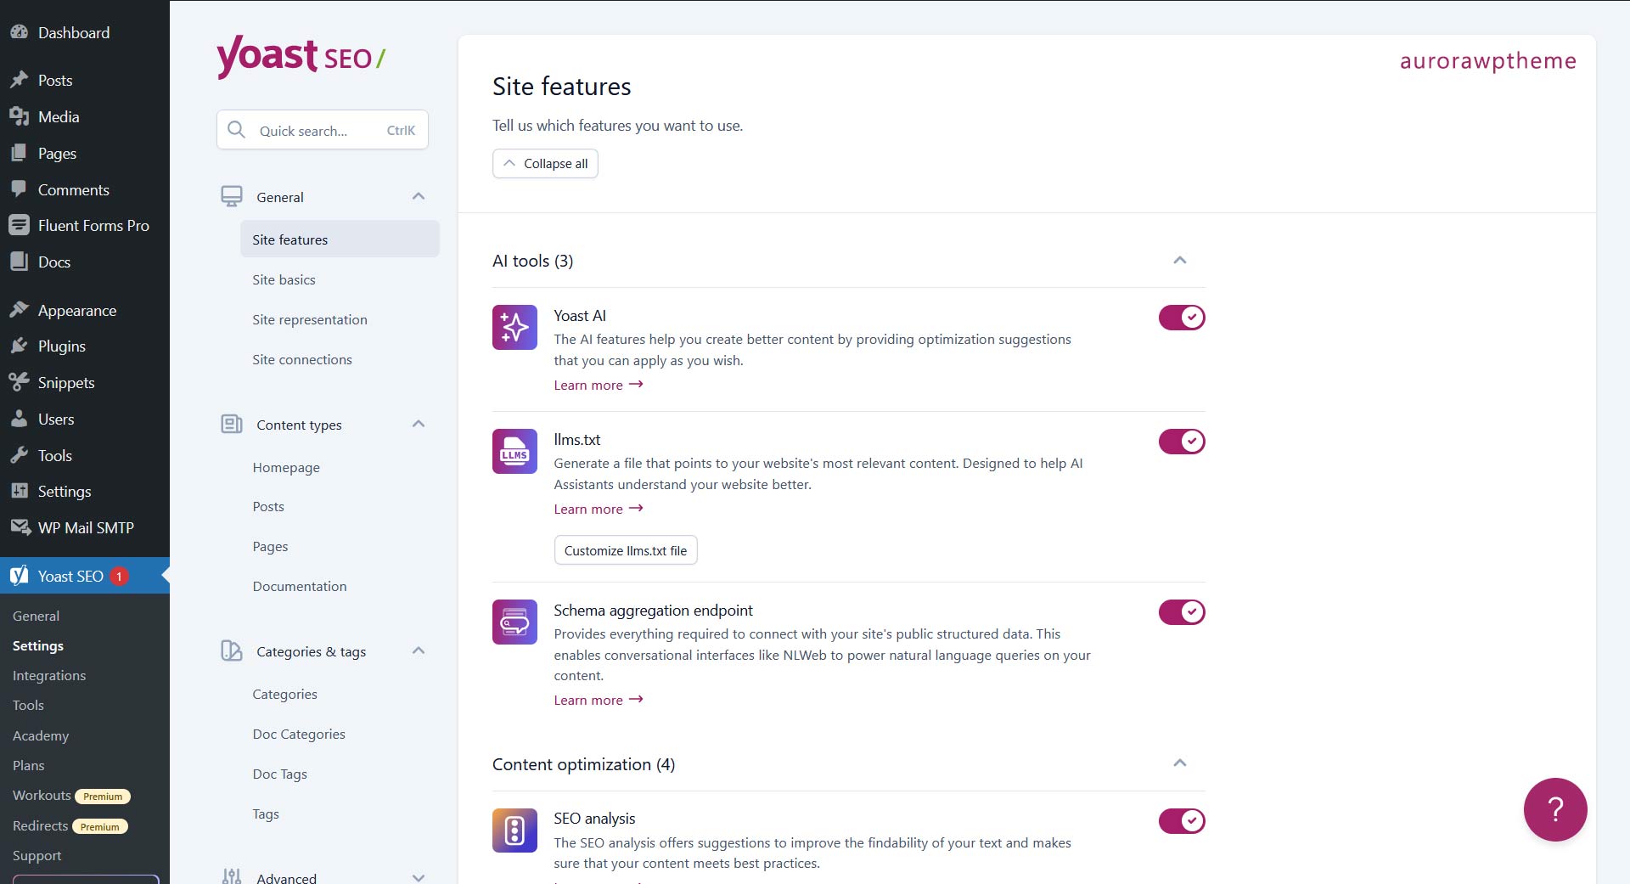Click the Snippets scissors icon
Image resolution: width=1630 pixels, height=884 pixels.
point(19,382)
